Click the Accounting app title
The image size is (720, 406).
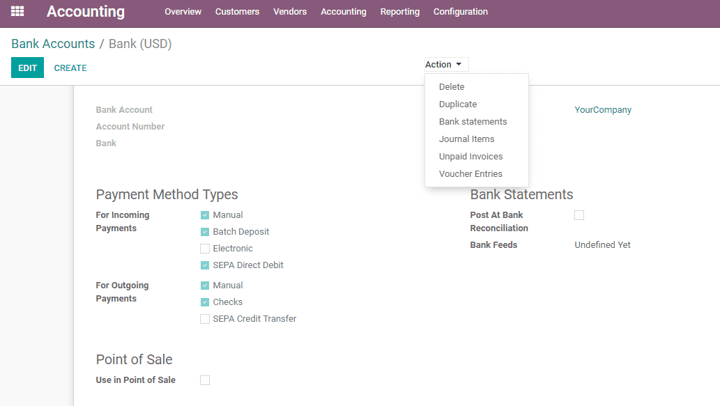(x=86, y=11)
